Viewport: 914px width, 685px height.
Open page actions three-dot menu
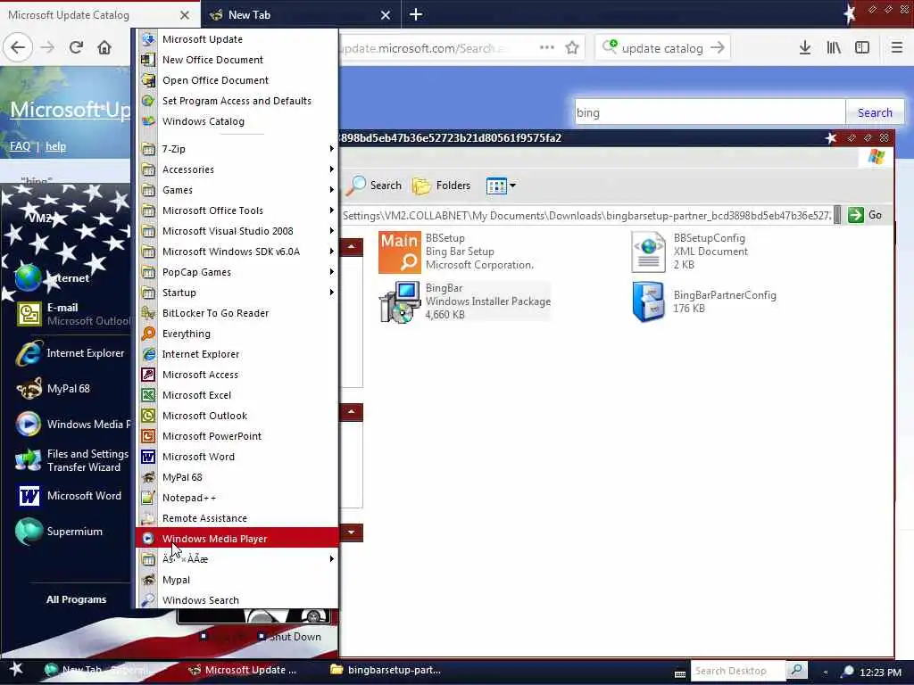coord(547,48)
